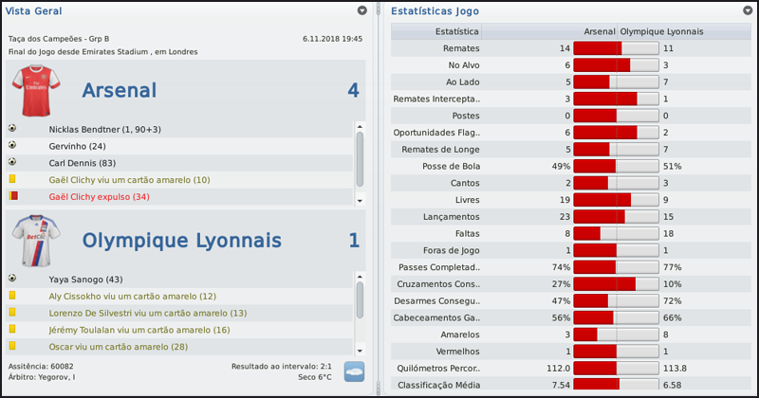Click the goal icon next to Gervinho
The width and height of the screenshot is (759, 398).
point(12,146)
